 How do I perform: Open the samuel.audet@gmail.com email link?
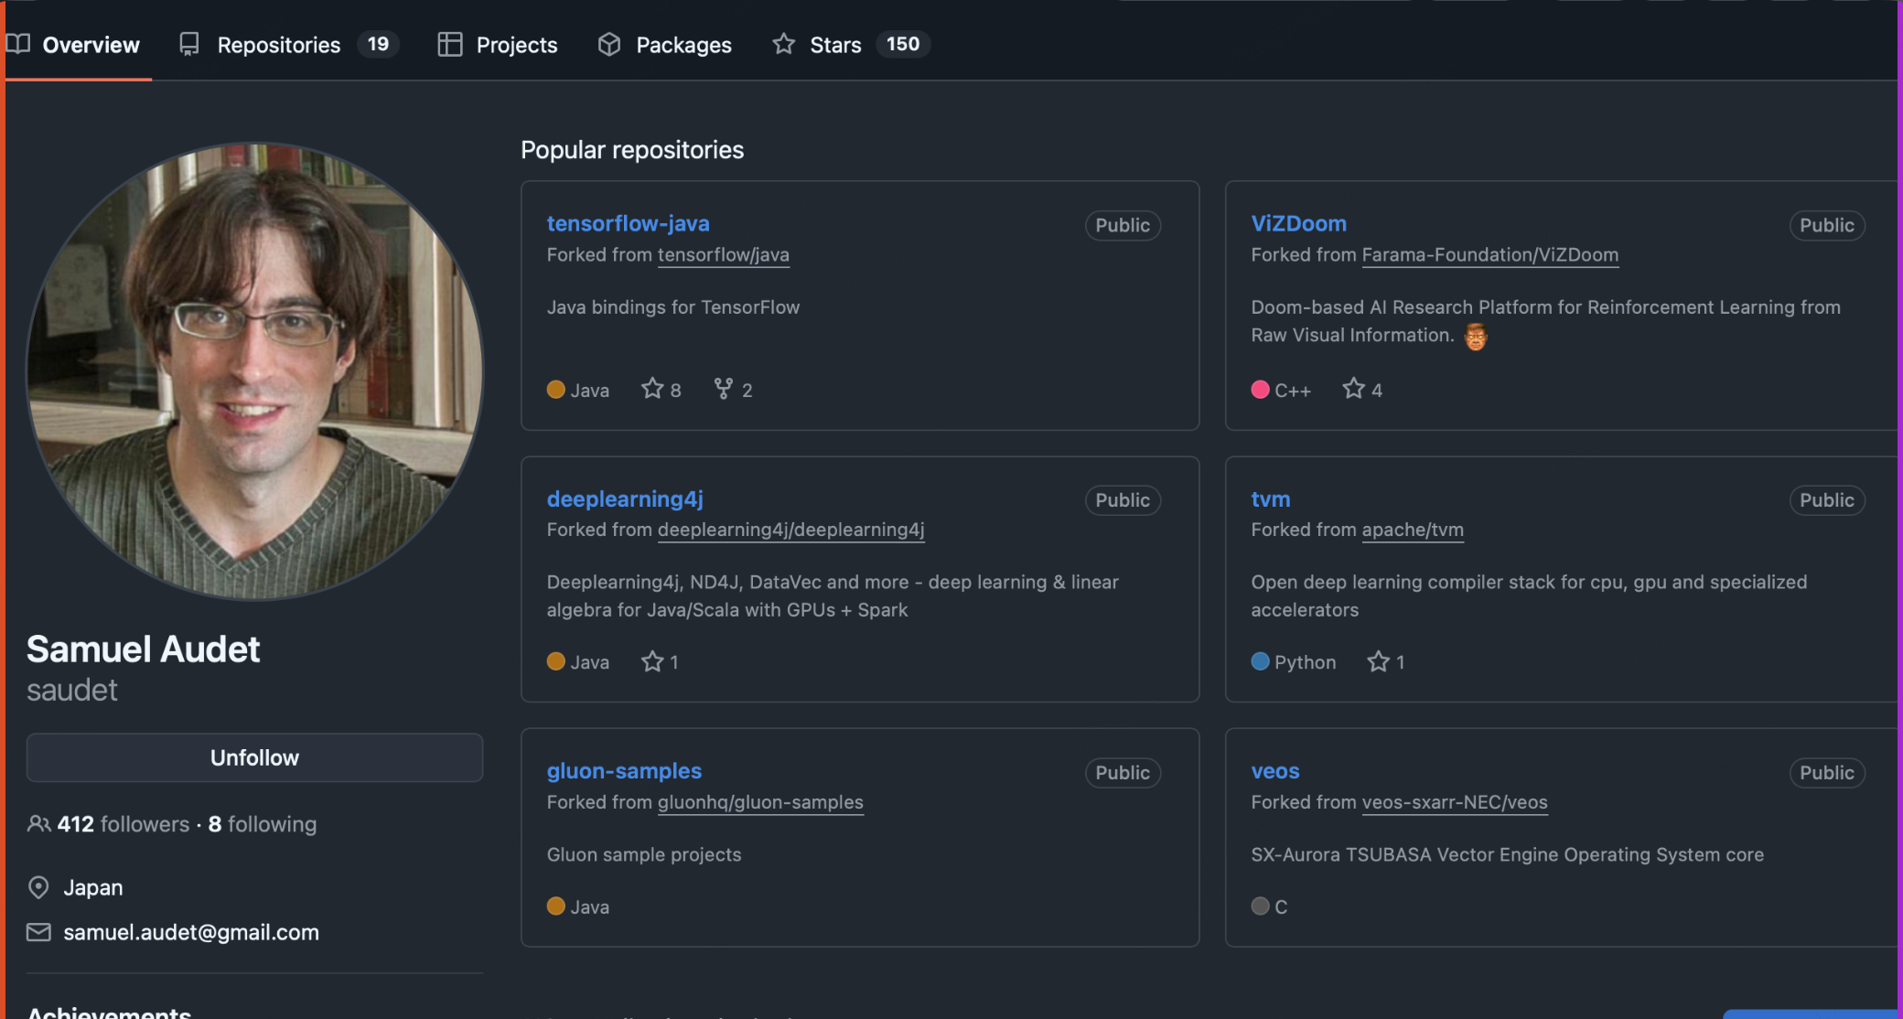191,932
